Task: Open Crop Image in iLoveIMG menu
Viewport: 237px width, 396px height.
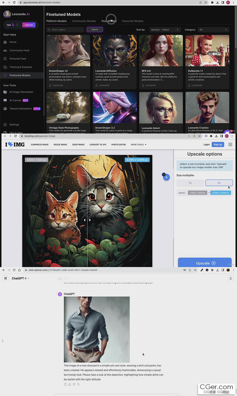Action: pyautogui.click(x=78, y=145)
